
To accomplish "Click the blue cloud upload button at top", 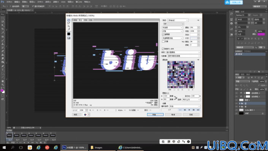I will click(234, 2).
